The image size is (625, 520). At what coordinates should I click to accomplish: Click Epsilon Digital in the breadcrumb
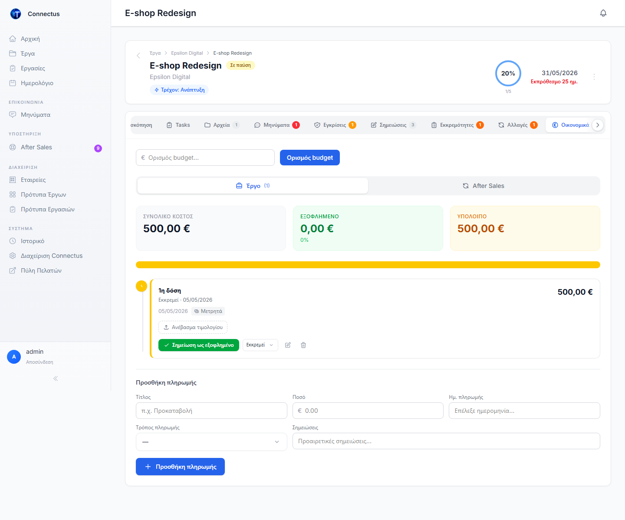tap(187, 53)
